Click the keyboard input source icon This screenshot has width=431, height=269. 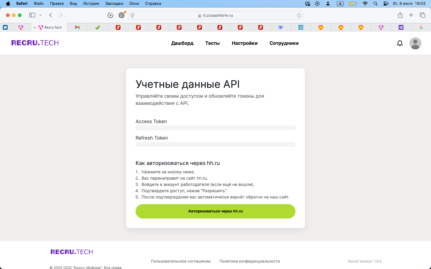click(340, 3)
